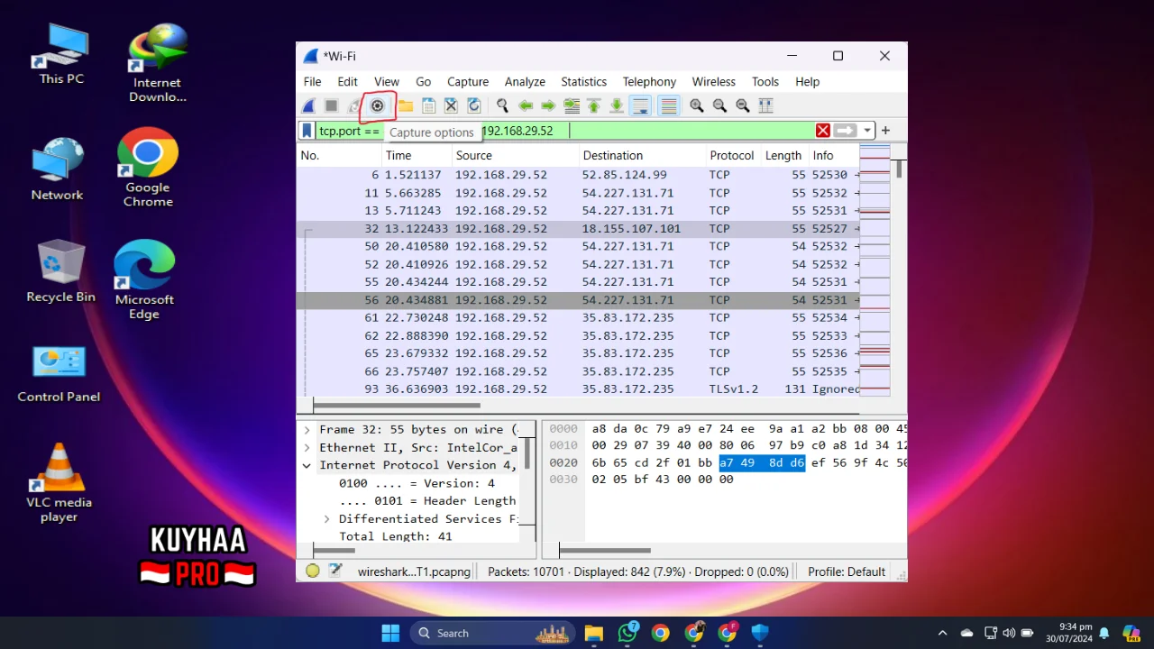Select the Total Length: 41 field
Screen dimensions: 1154x649
point(396,536)
